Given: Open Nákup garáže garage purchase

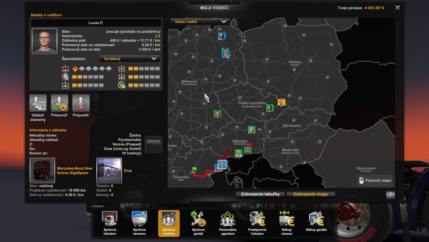Looking at the screenshot, I should (316, 222).
